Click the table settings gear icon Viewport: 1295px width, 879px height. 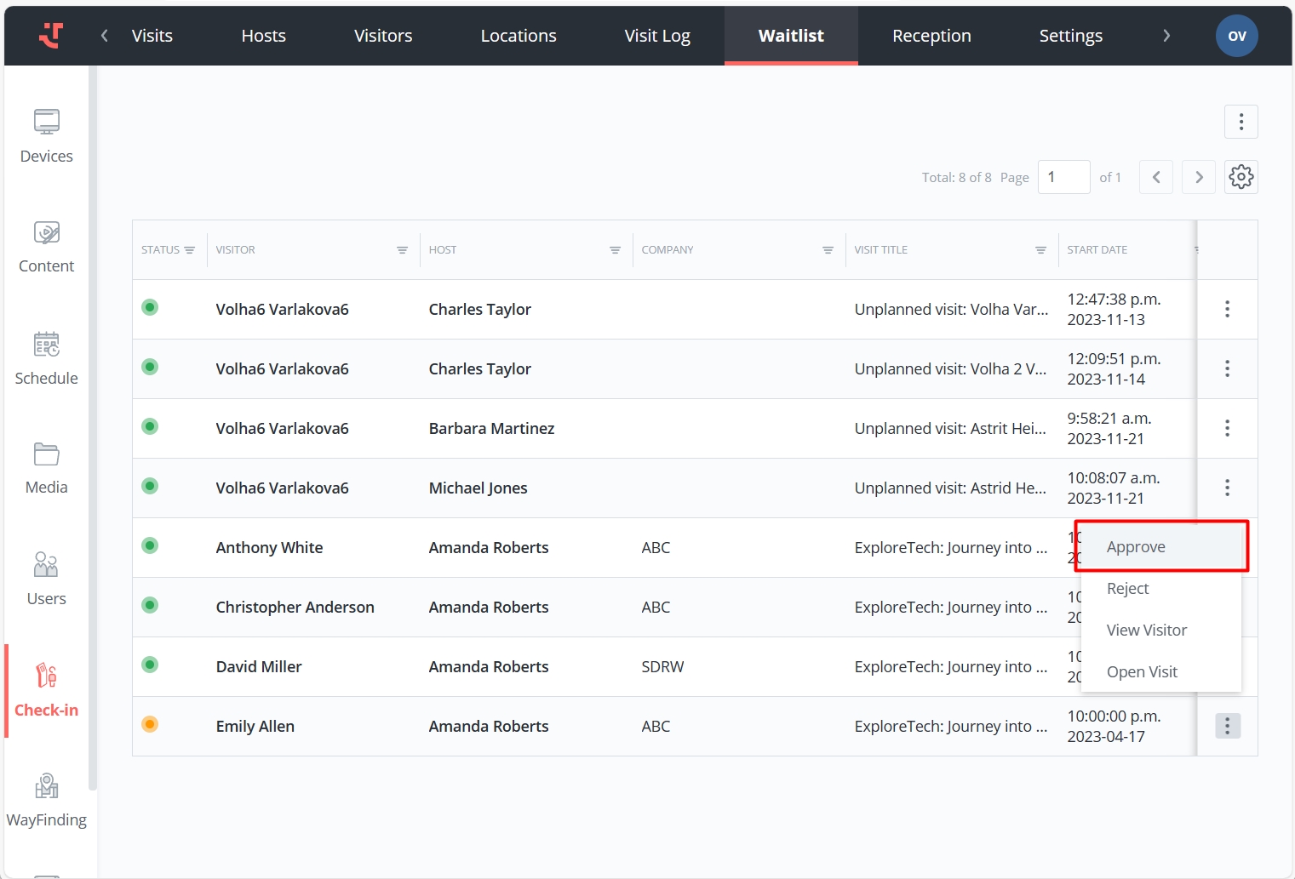tap(1241, 177)
